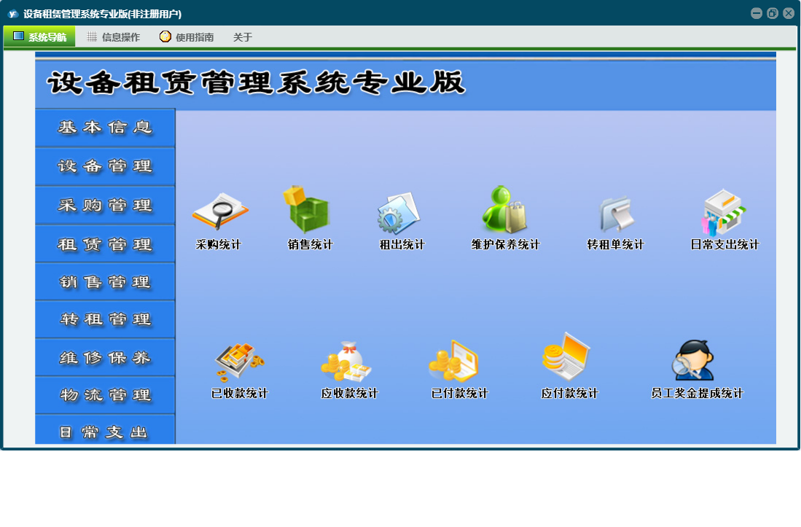
Task: Open the 转租单统计 sublease statistics icon
Action: [x=616, y=214]
